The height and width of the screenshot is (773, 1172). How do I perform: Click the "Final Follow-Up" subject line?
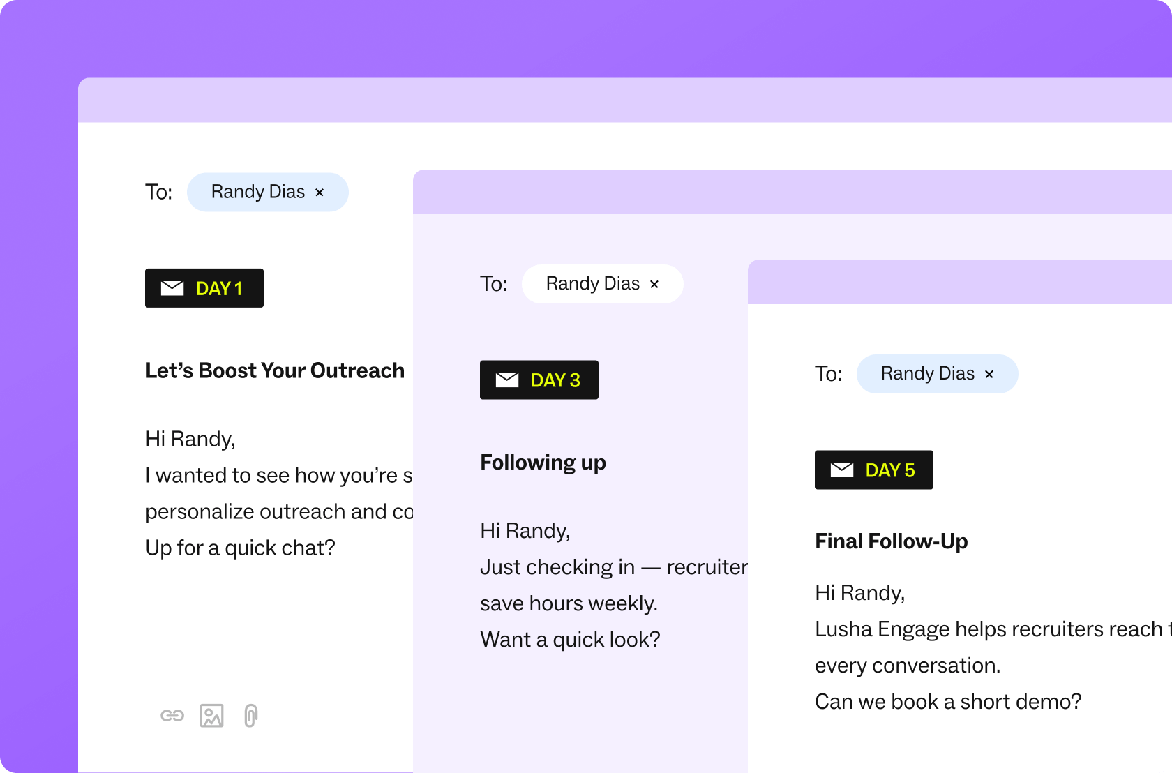pos(891,541)
